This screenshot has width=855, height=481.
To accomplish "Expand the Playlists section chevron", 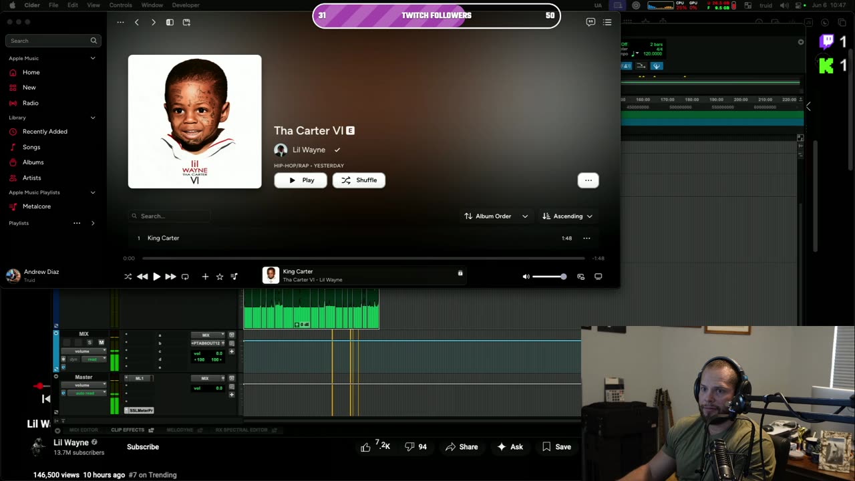I will [93, 223].
